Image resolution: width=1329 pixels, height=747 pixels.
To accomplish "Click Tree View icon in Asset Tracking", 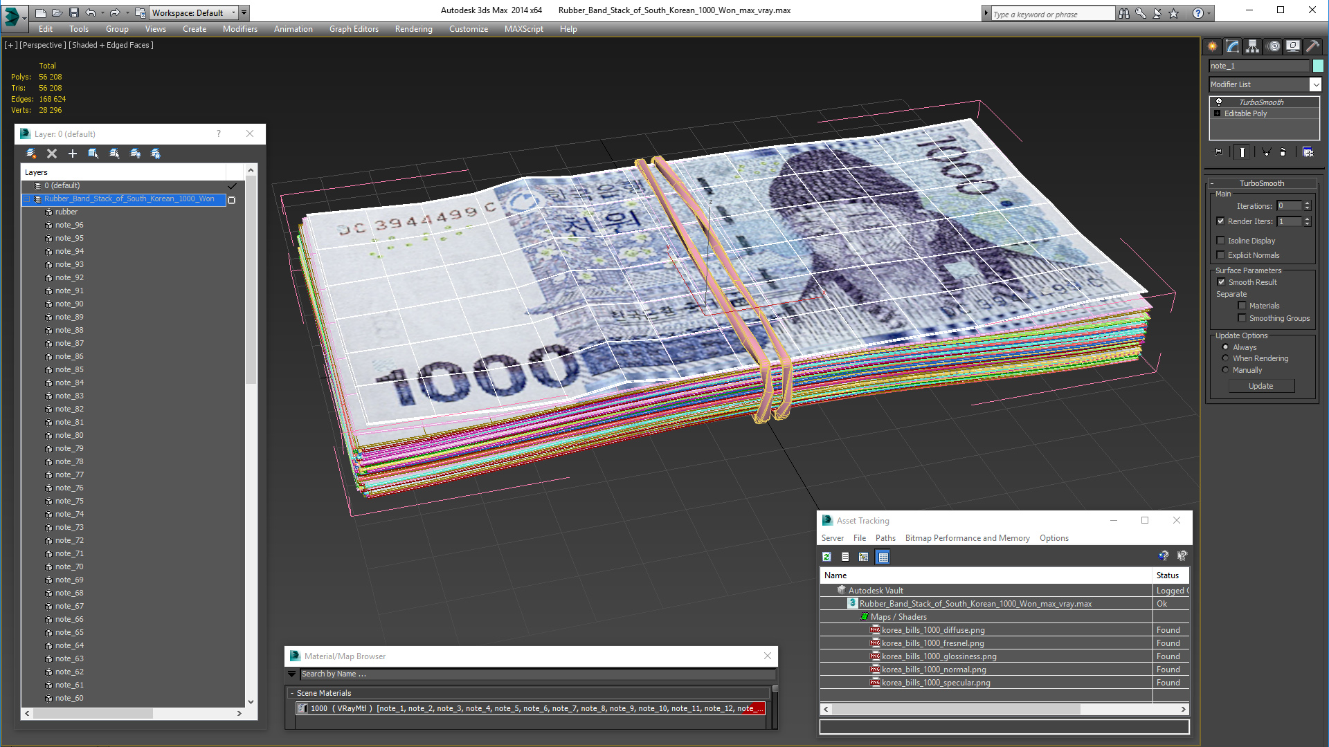I will click(864, 557).
